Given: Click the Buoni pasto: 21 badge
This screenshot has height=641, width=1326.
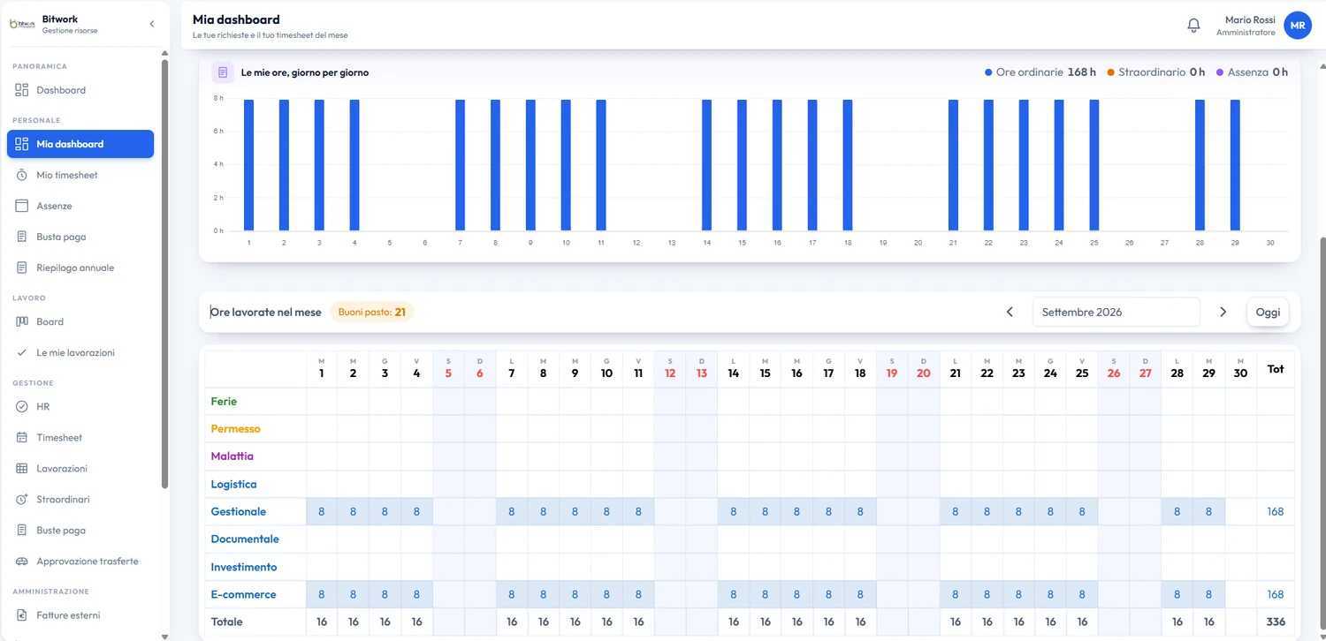Looking at the screenshot, I should coord(372,312).
